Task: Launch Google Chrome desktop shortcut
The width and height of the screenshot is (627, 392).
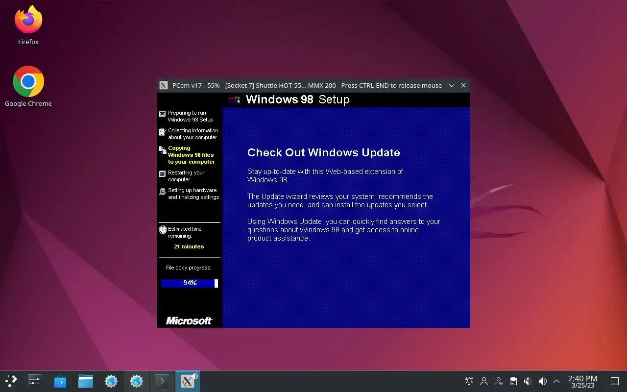Action: point(28,86)
